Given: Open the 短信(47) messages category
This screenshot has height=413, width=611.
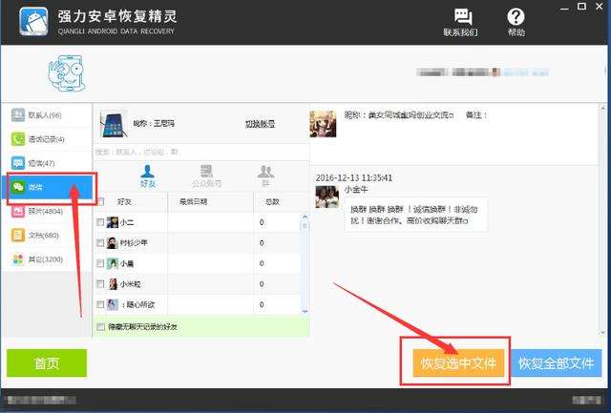Looking at the screenshot, I should 47,163.
